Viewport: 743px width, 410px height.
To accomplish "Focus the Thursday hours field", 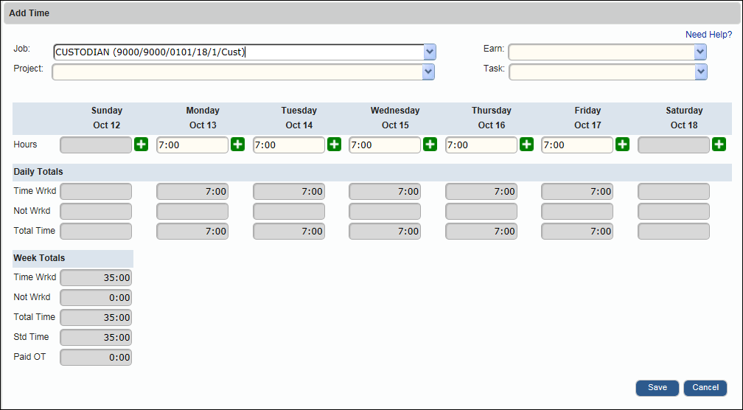I will (x=481, y=145).
